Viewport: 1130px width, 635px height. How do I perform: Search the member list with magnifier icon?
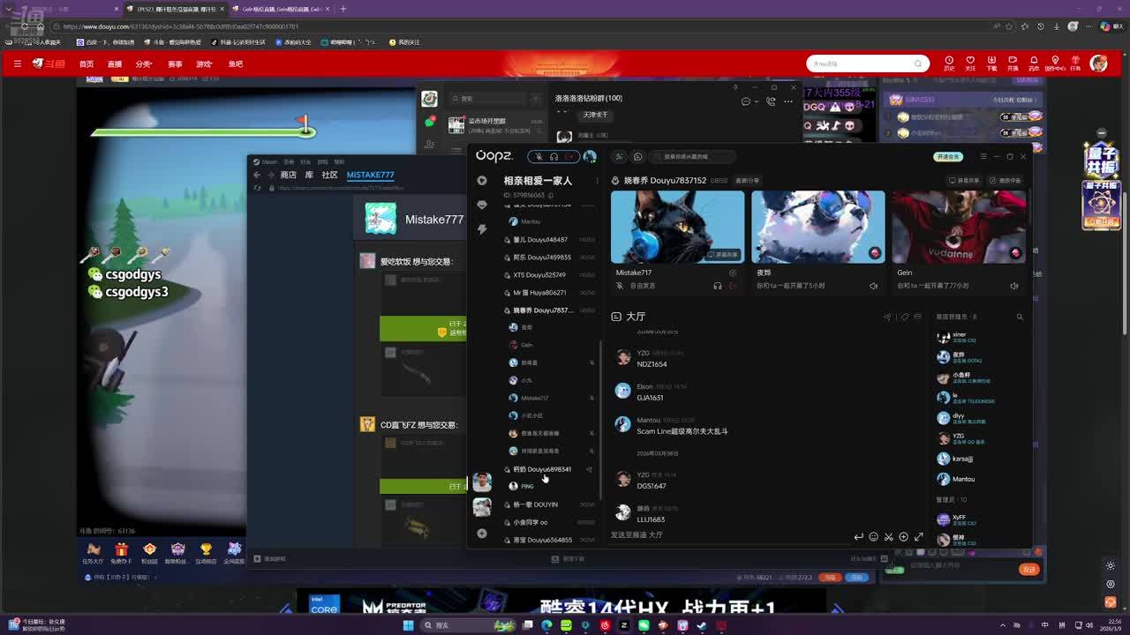click(1020, 317)
